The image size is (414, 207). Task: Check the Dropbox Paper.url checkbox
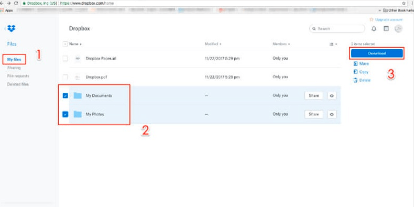[65, 59]
